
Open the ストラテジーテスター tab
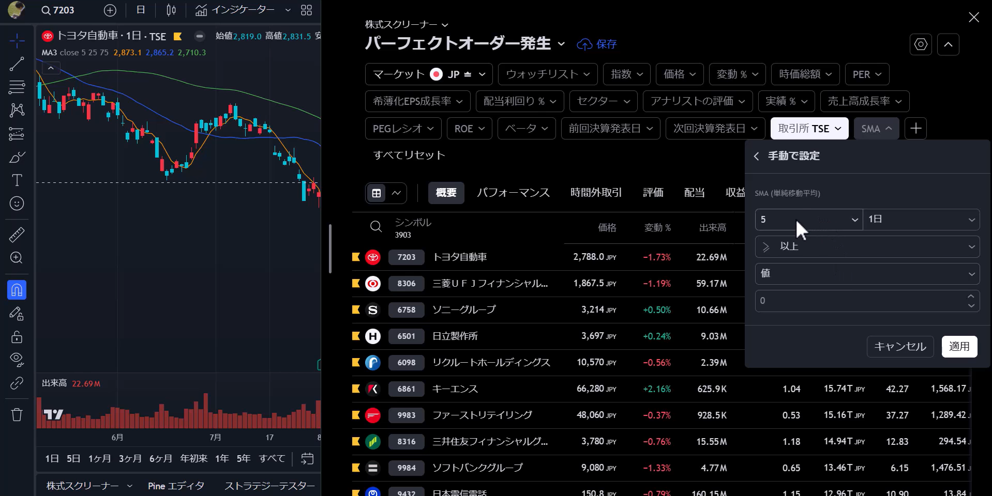[x=269, y=486]
